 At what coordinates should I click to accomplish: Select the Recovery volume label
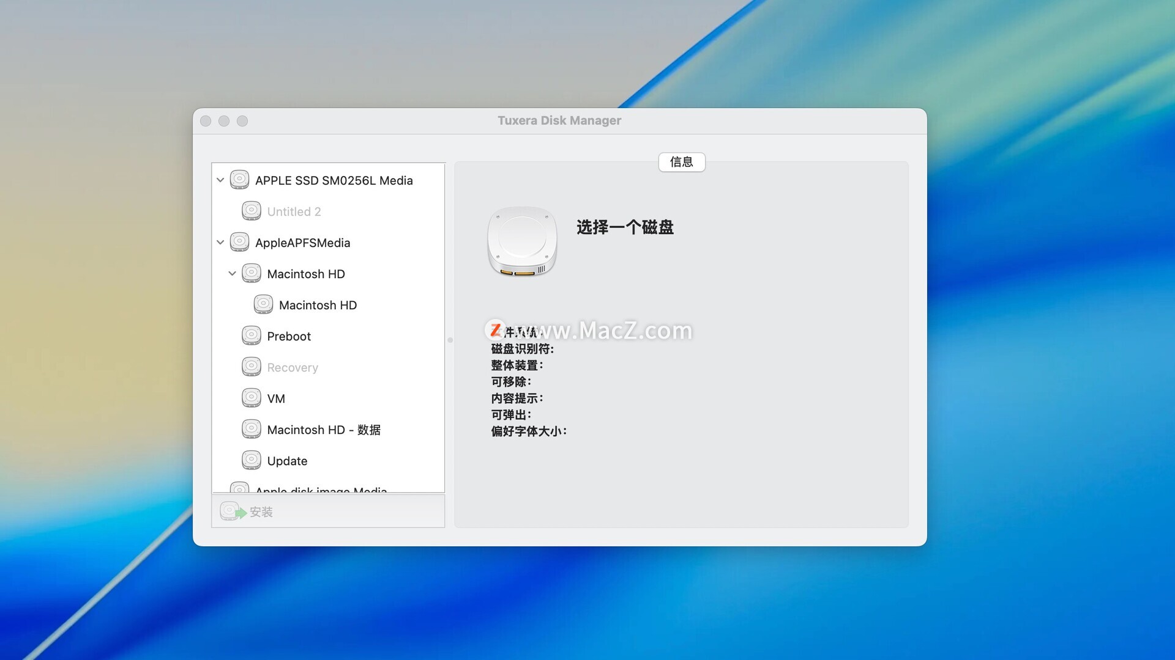293,367
